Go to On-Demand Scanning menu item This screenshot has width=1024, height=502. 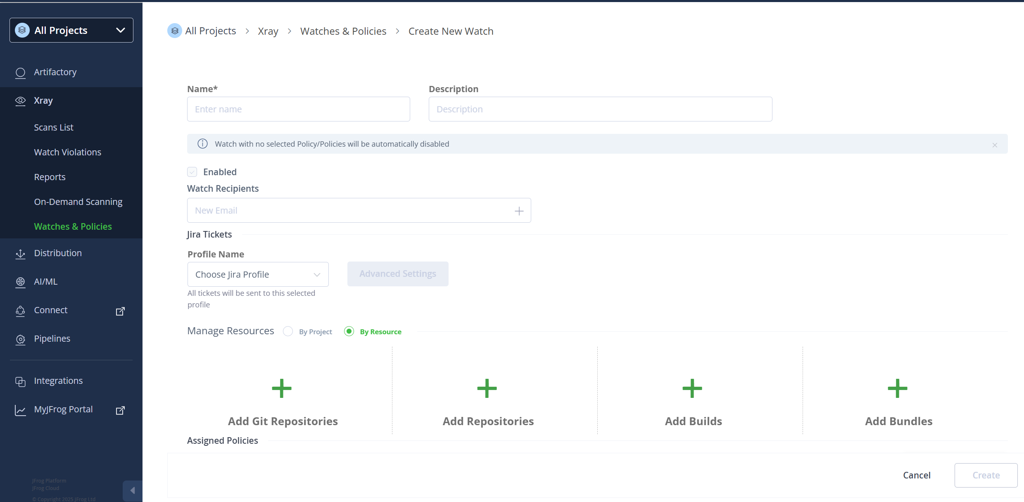coord(78,202)
